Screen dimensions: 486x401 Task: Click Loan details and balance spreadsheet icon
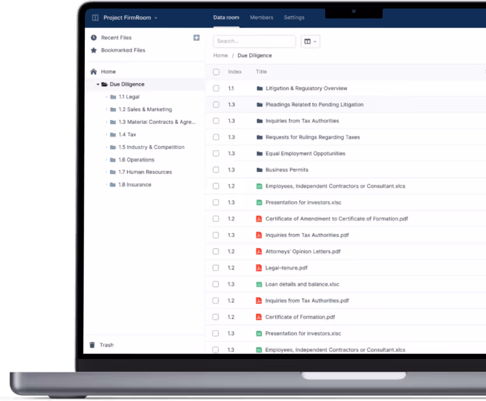(259, 285)
